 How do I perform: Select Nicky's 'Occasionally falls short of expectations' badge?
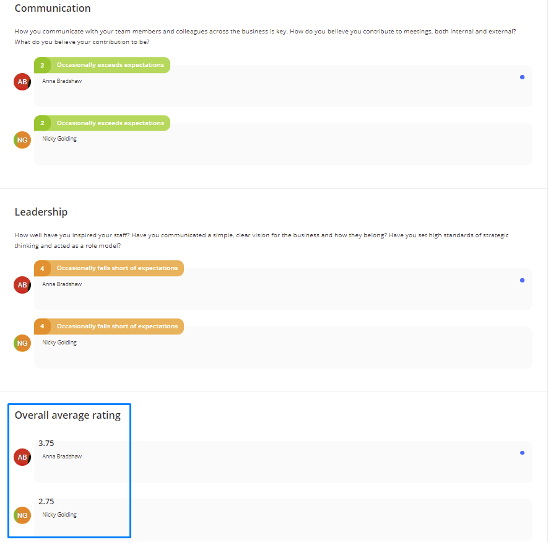point(109,326)
